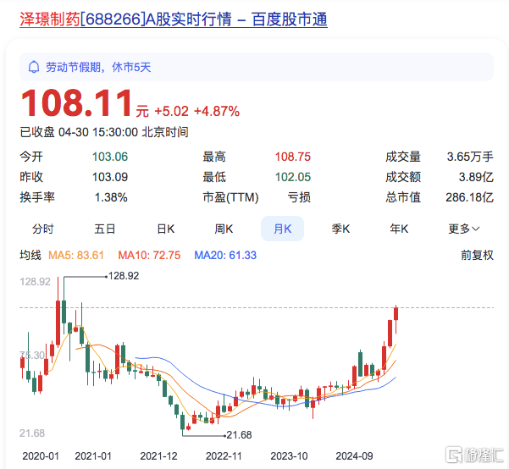Open the 泽璟制药[688266]A股实时行情 title link
Image resolution: width=509 pixels, height=469 pixels.
[x=174, y=19]
